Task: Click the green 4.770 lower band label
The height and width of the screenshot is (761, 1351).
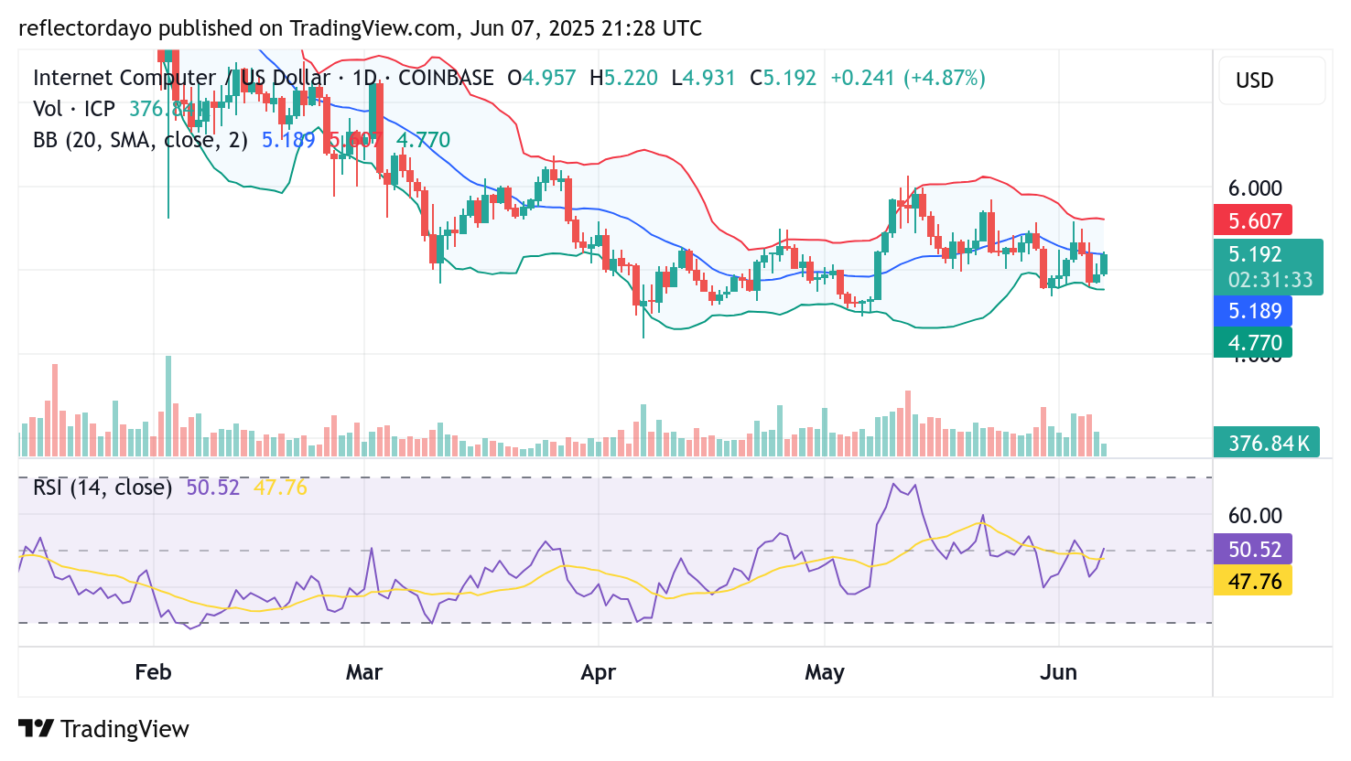Action: coord(1253,343)
